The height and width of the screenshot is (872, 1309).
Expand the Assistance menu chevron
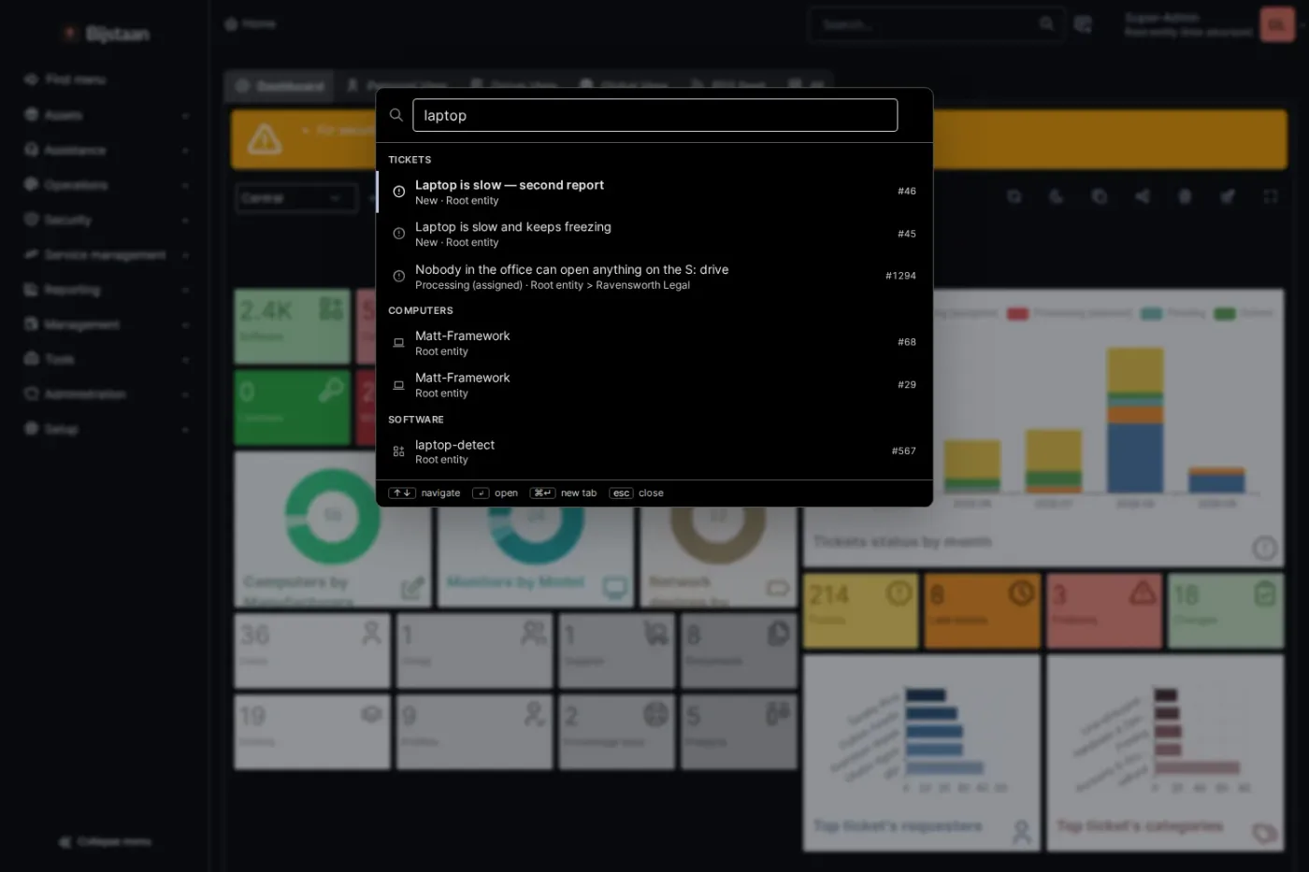point(185,150)
